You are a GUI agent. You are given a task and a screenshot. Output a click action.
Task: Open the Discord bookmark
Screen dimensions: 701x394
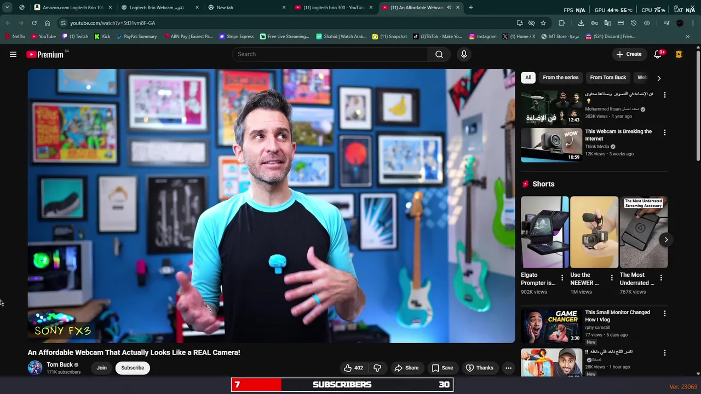click(611, 37)
